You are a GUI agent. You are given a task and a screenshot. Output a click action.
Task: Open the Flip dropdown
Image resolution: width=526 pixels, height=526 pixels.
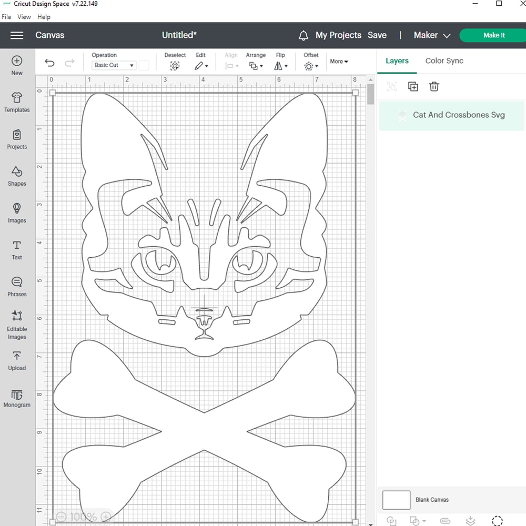281,66
